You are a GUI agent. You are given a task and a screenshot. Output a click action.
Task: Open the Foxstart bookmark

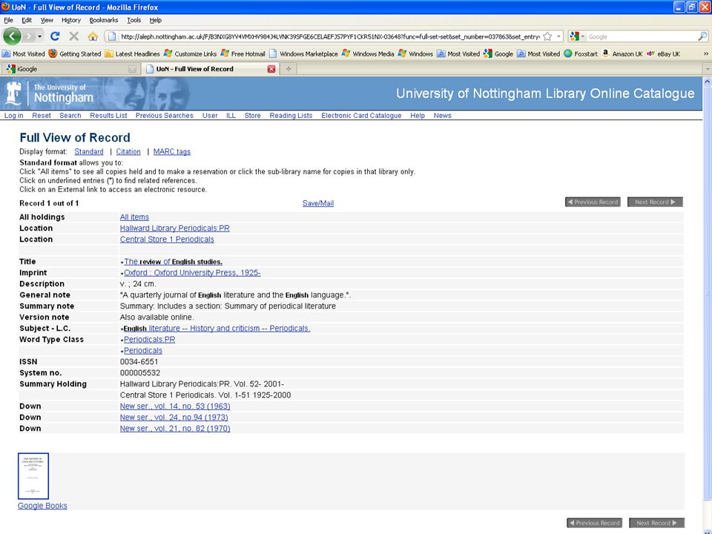pos(581,53)
